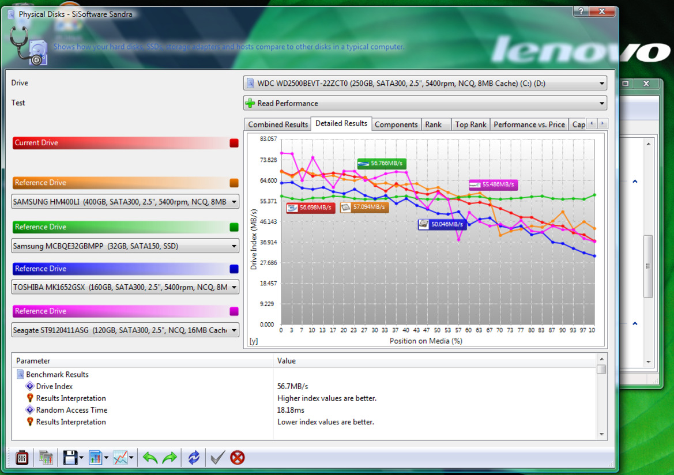Click the red cancel X icon
Screen dimensions: 674x475
tap(238, 457)
